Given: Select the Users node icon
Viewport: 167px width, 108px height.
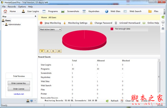Looking at the screenshot, I should pos(3,20).
